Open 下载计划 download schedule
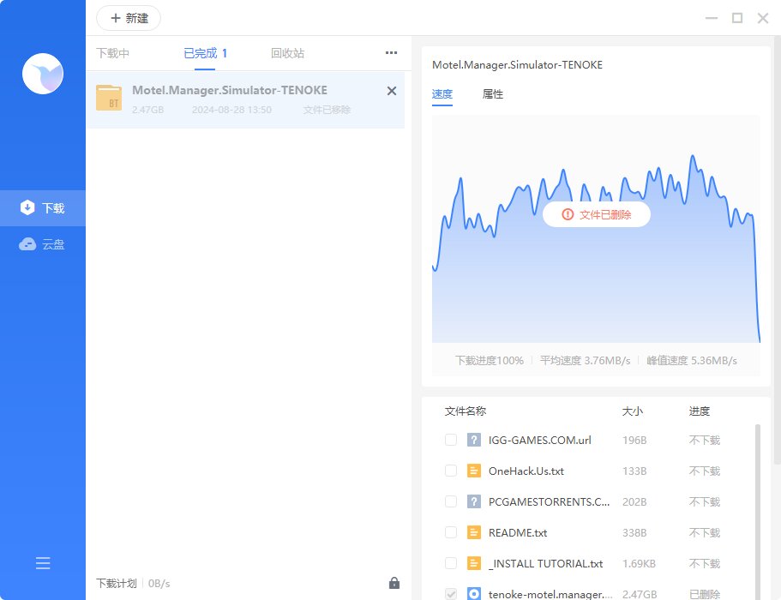 click(x=116, y=583)
